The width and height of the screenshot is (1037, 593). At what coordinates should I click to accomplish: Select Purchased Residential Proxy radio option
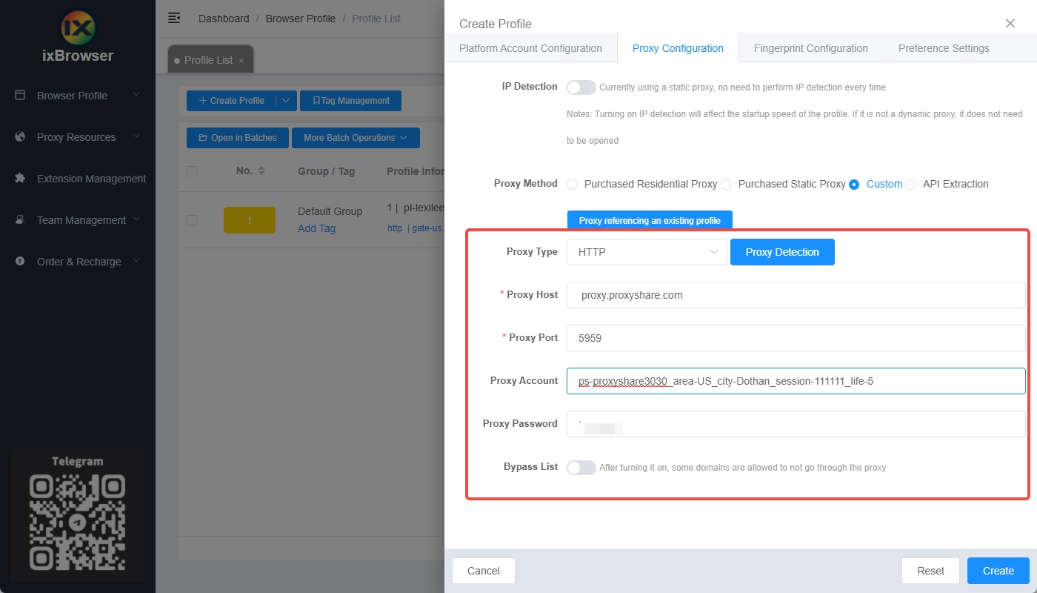(x=572, y=185)
